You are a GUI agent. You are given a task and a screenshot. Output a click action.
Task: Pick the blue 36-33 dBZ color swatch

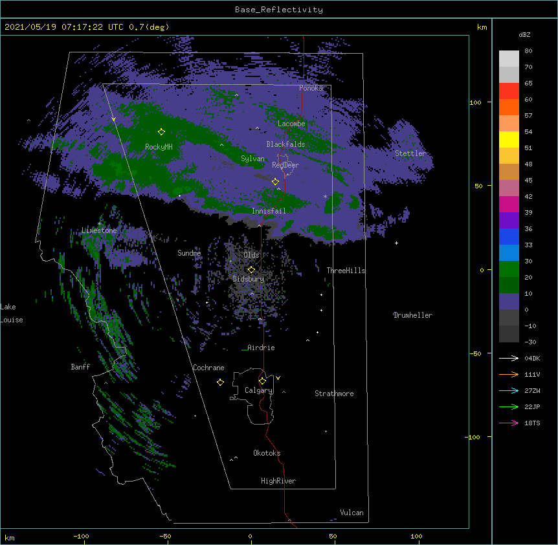coord(509,236)
